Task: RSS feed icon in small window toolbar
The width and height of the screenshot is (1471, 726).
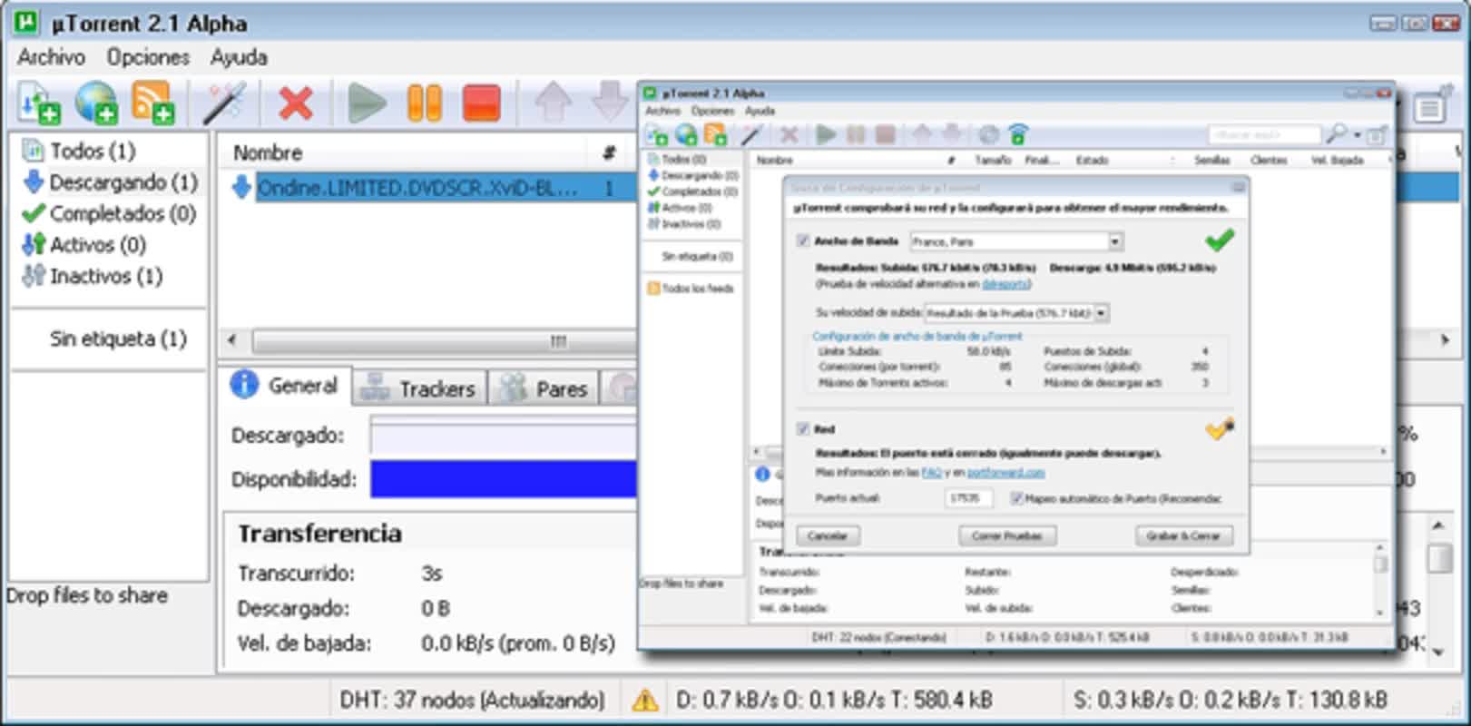Action: 716,135
